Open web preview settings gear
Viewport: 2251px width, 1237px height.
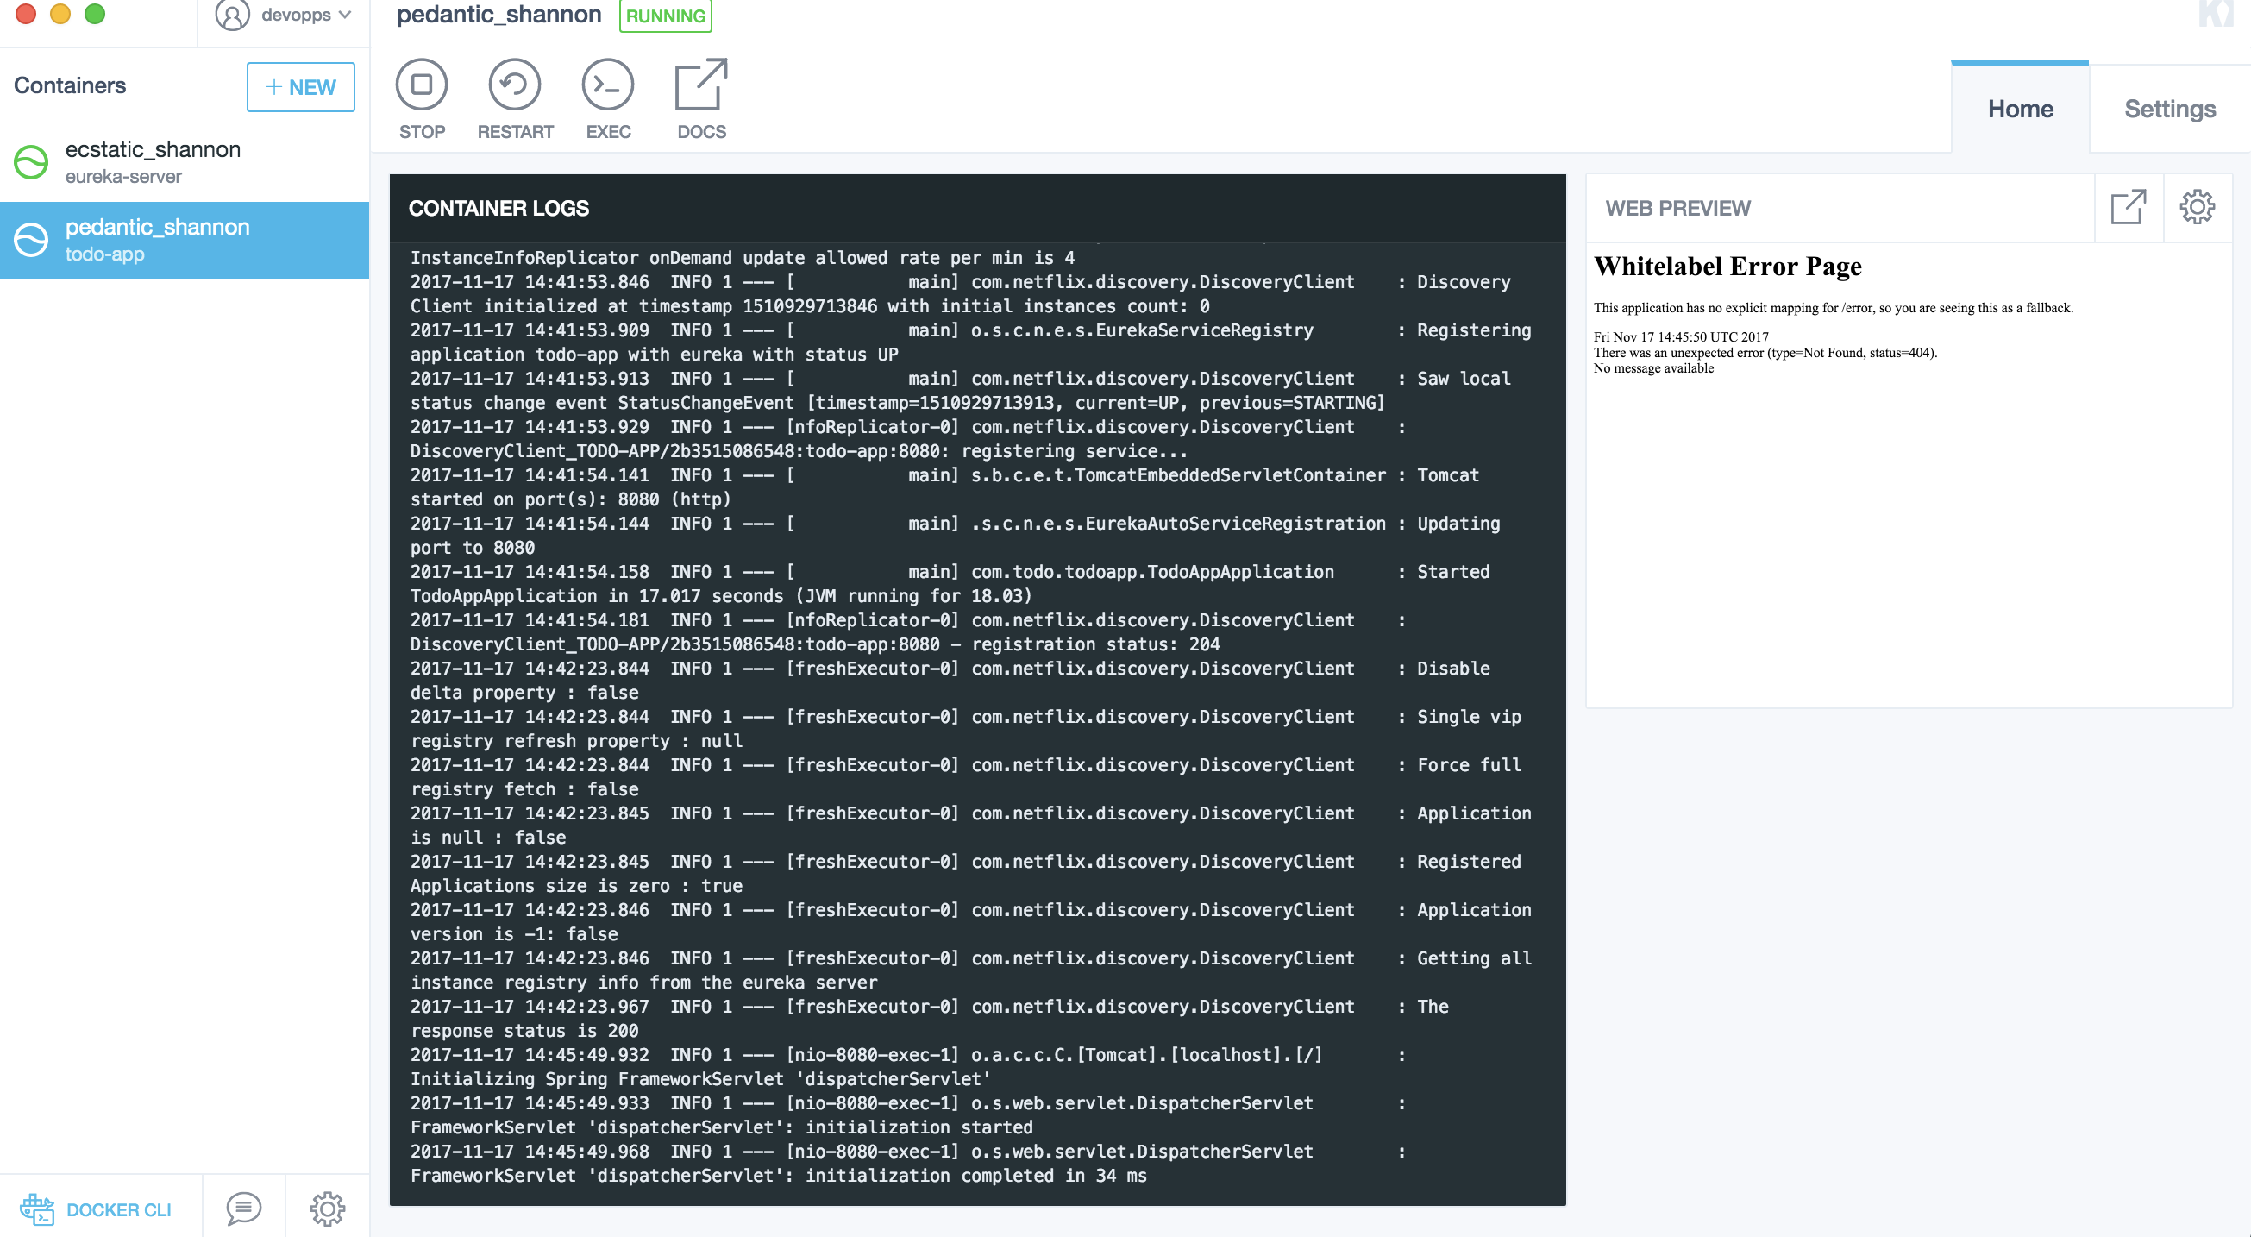pos(2196,207)
